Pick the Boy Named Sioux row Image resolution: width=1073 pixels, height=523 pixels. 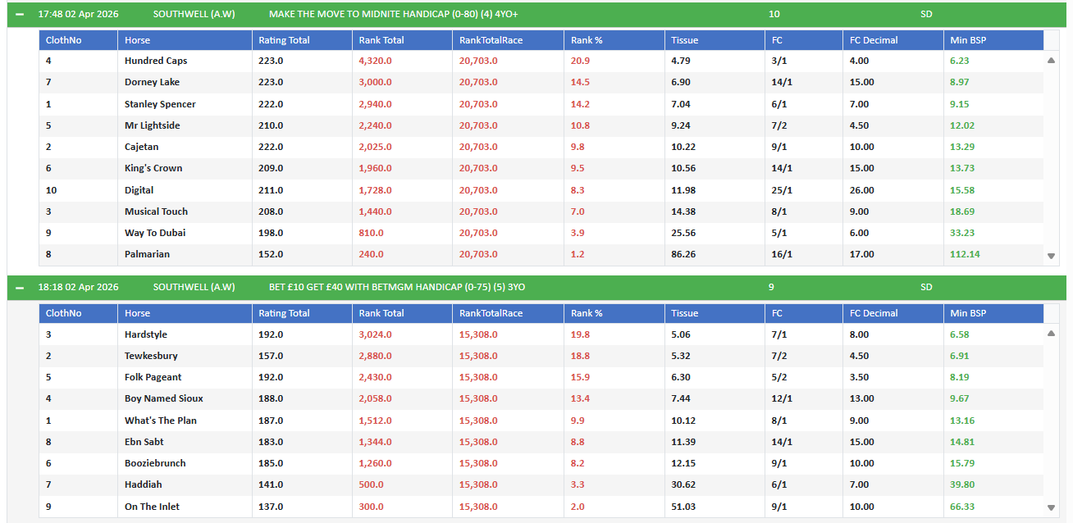[x=163, y=398]
